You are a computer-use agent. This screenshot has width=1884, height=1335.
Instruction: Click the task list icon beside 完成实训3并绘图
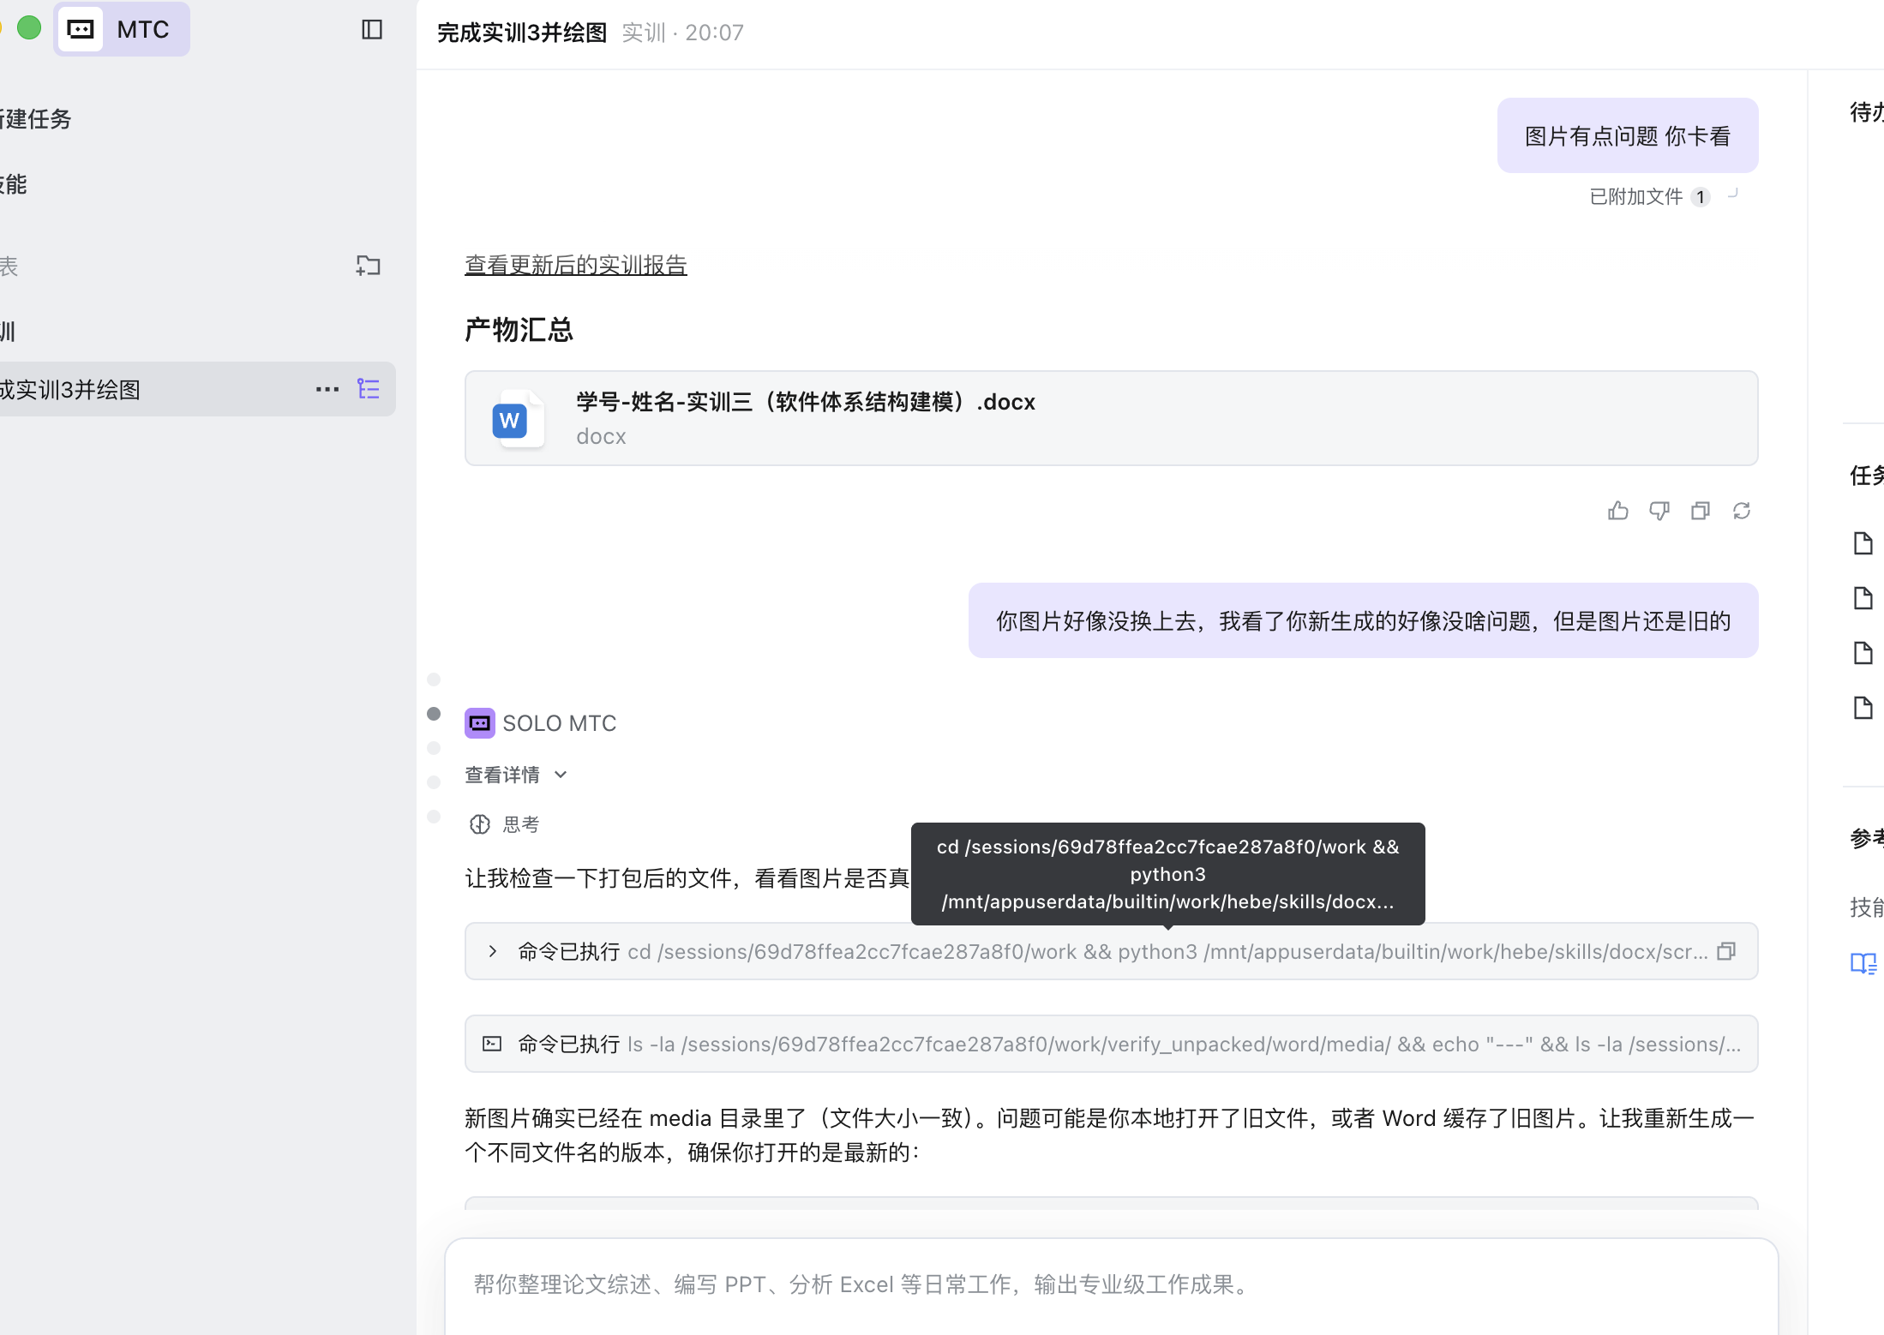369,390
